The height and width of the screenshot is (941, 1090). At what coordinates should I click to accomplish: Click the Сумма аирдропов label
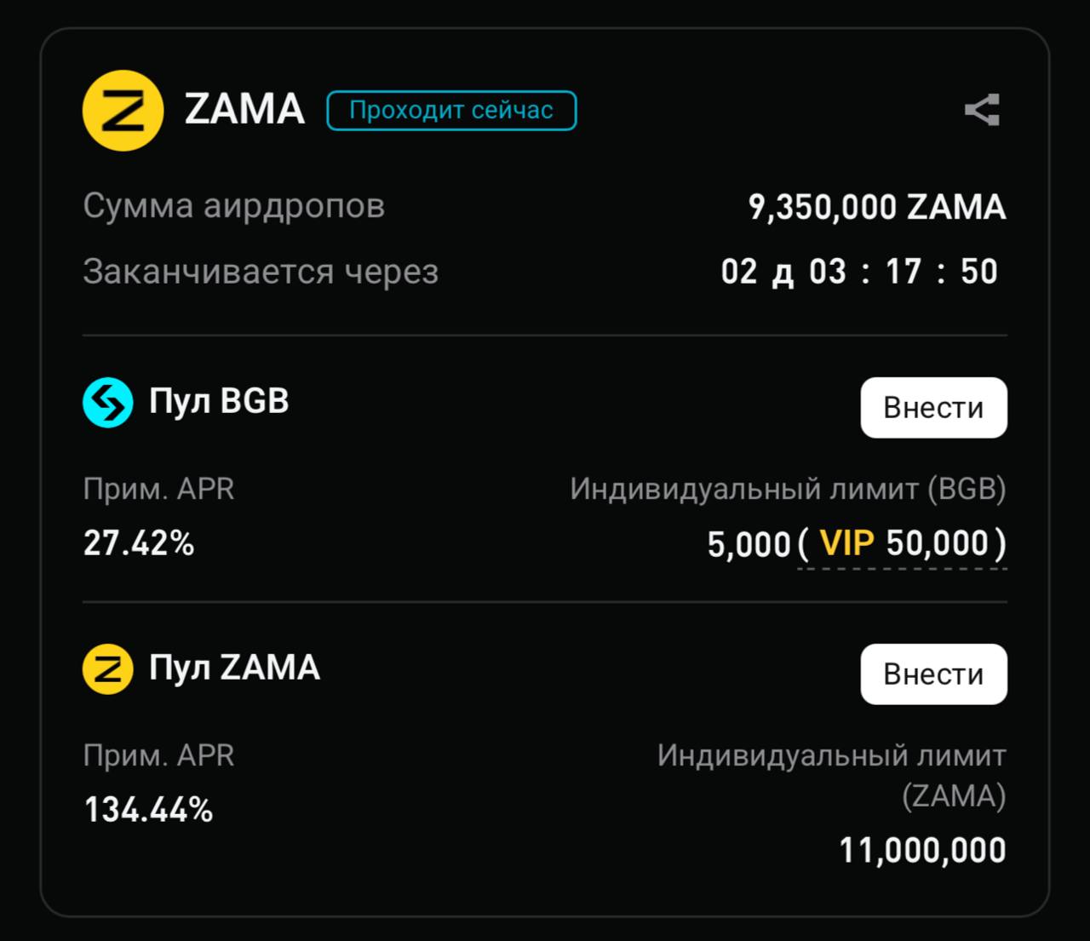click(232, 206)
